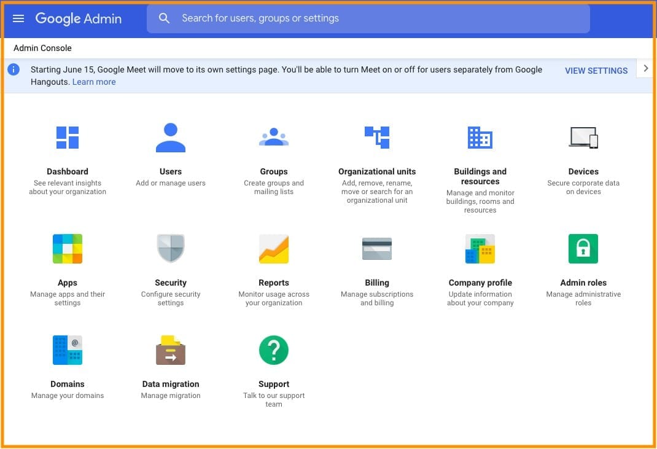Click the Buildings and resources icon
The height and width of the screenshot is (449, 657).
[480, 138]
